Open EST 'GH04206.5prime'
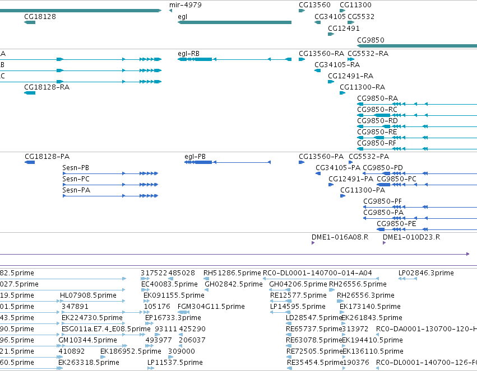 click(x=298, y=285)
